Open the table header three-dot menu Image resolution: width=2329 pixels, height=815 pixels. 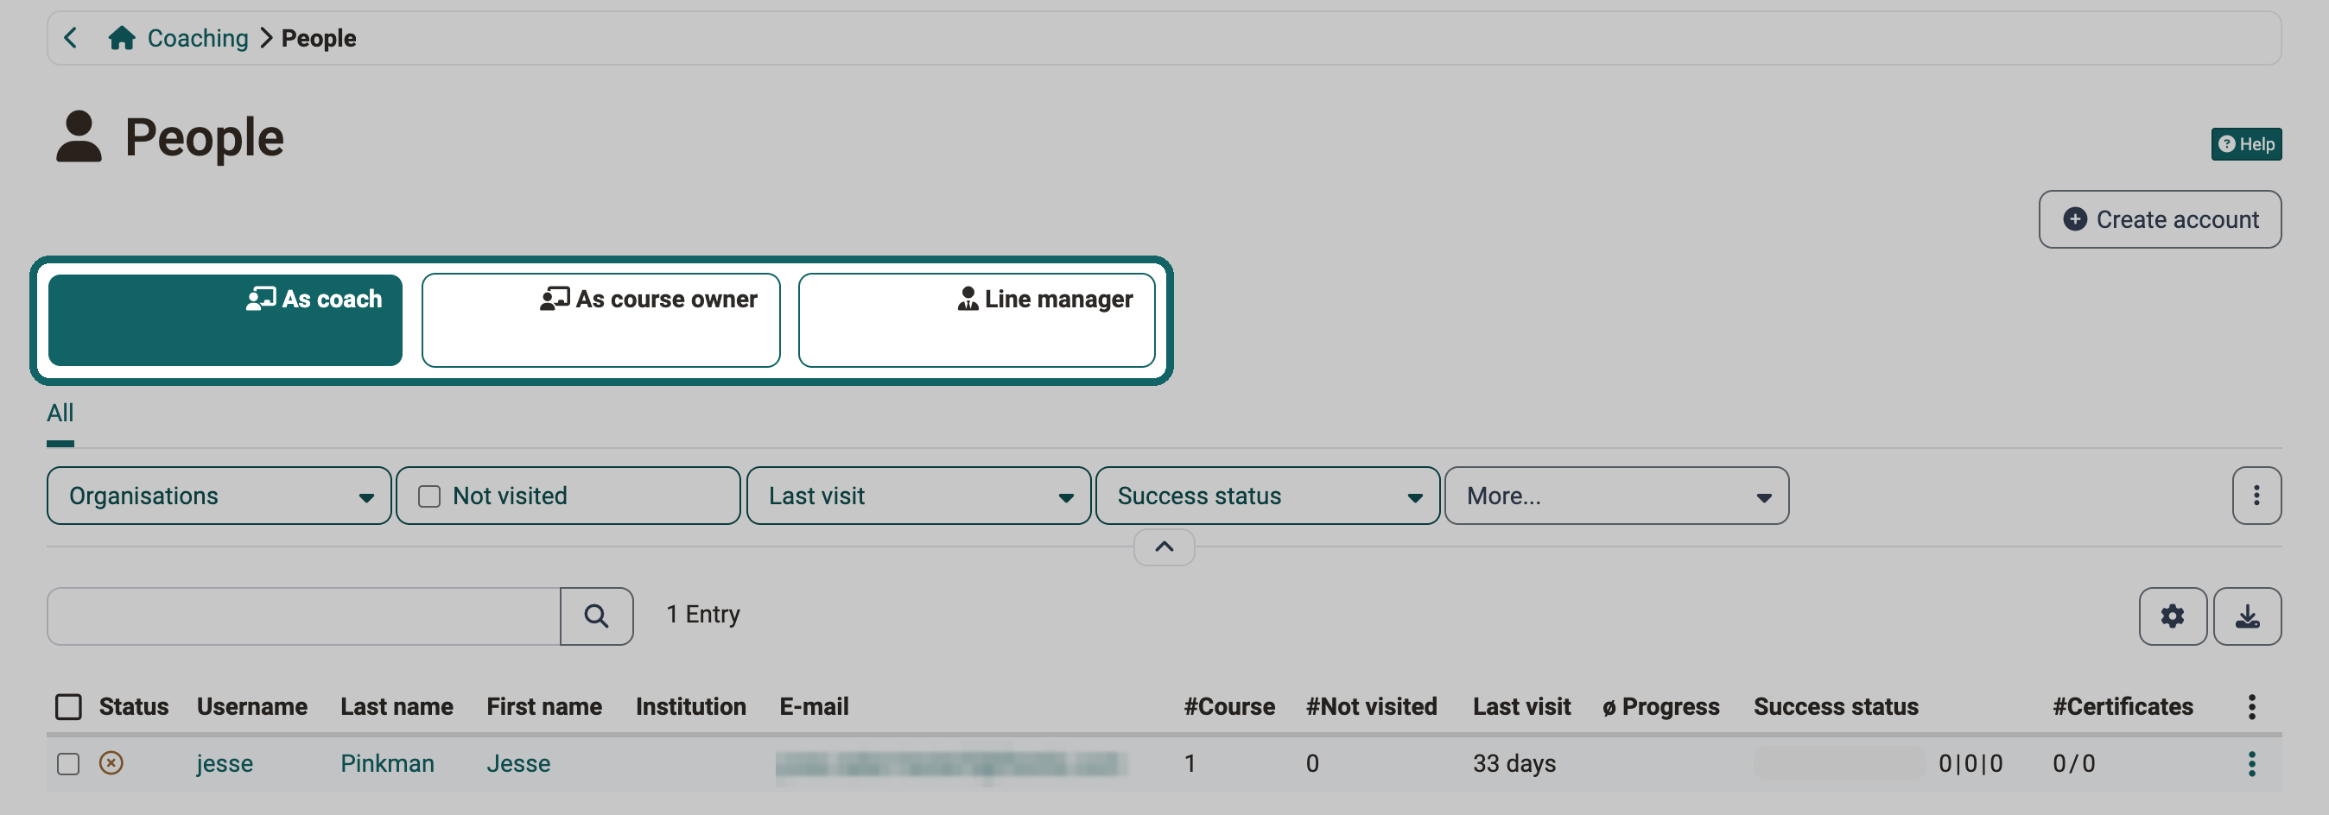2251,706
